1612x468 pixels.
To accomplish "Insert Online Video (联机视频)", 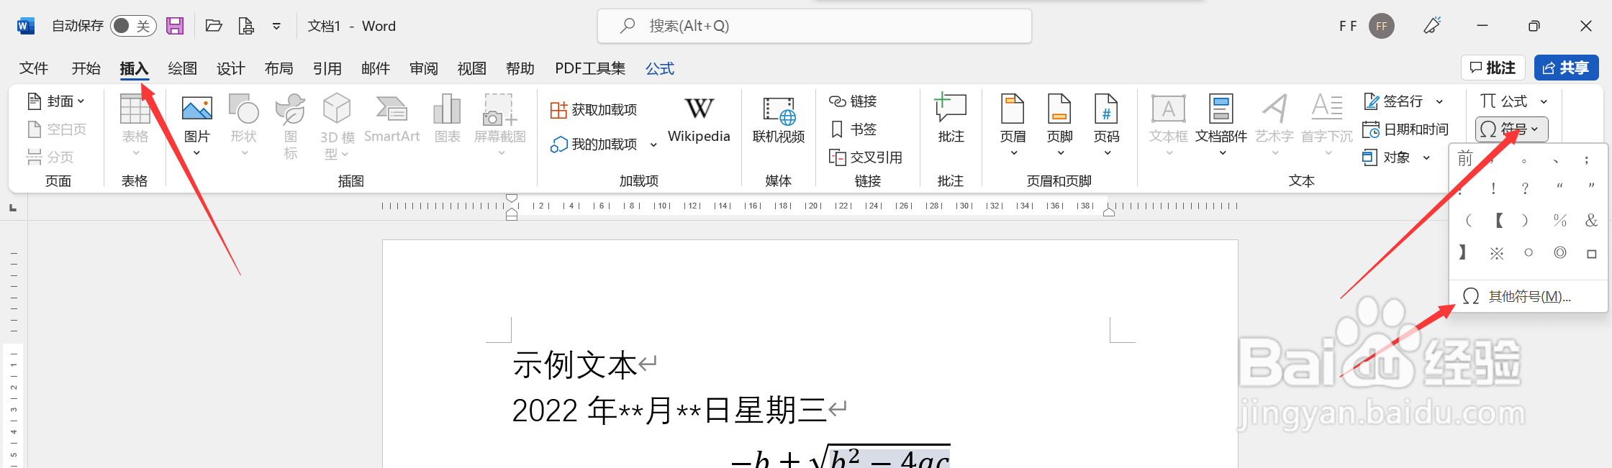I will coord(779,119).
